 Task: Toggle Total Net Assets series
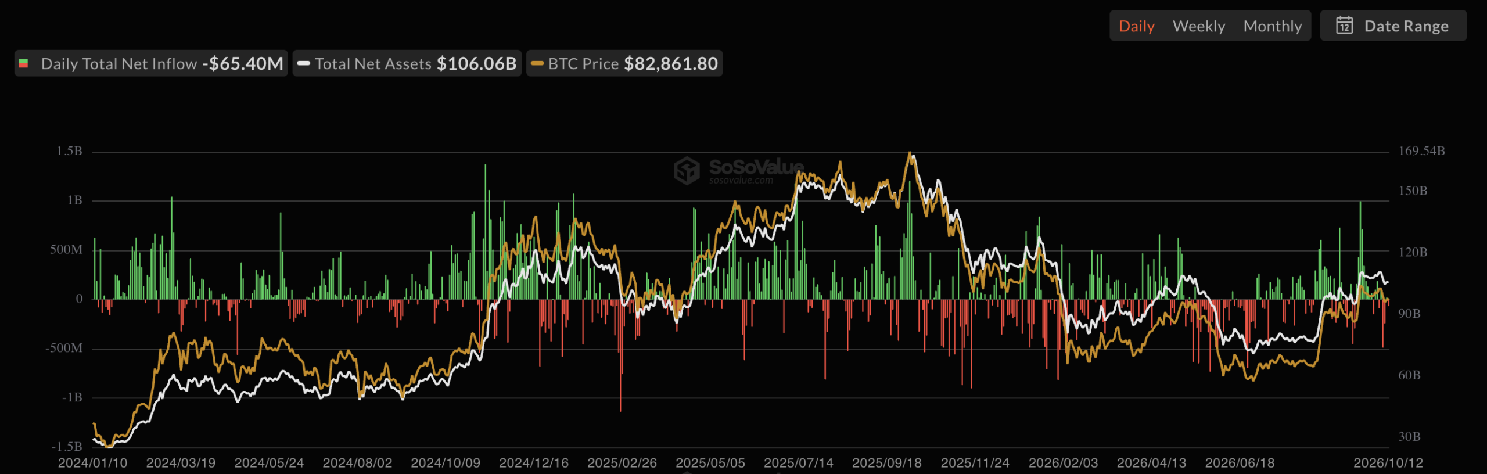pos(407,63)
